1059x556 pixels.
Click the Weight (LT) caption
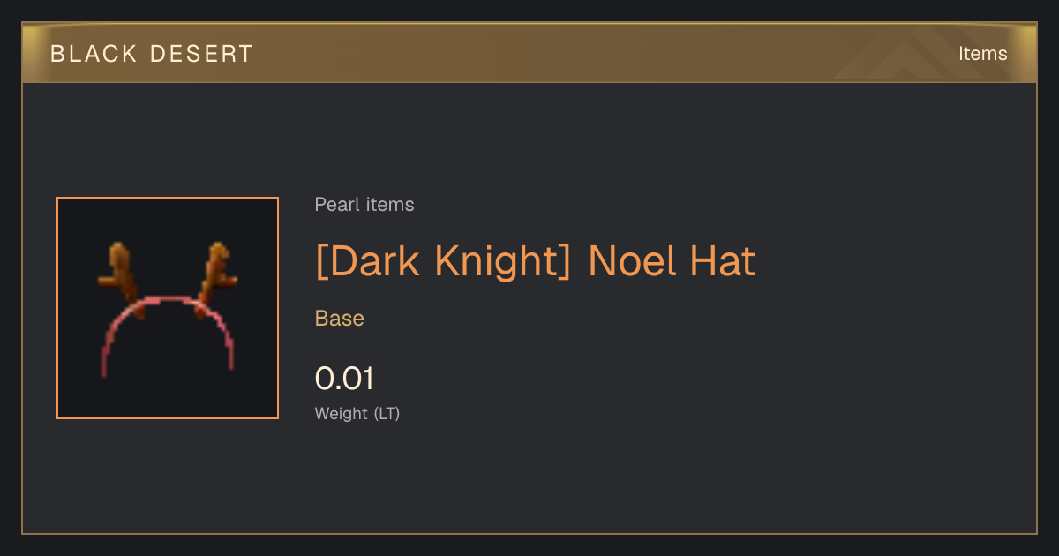click(357, 413)
